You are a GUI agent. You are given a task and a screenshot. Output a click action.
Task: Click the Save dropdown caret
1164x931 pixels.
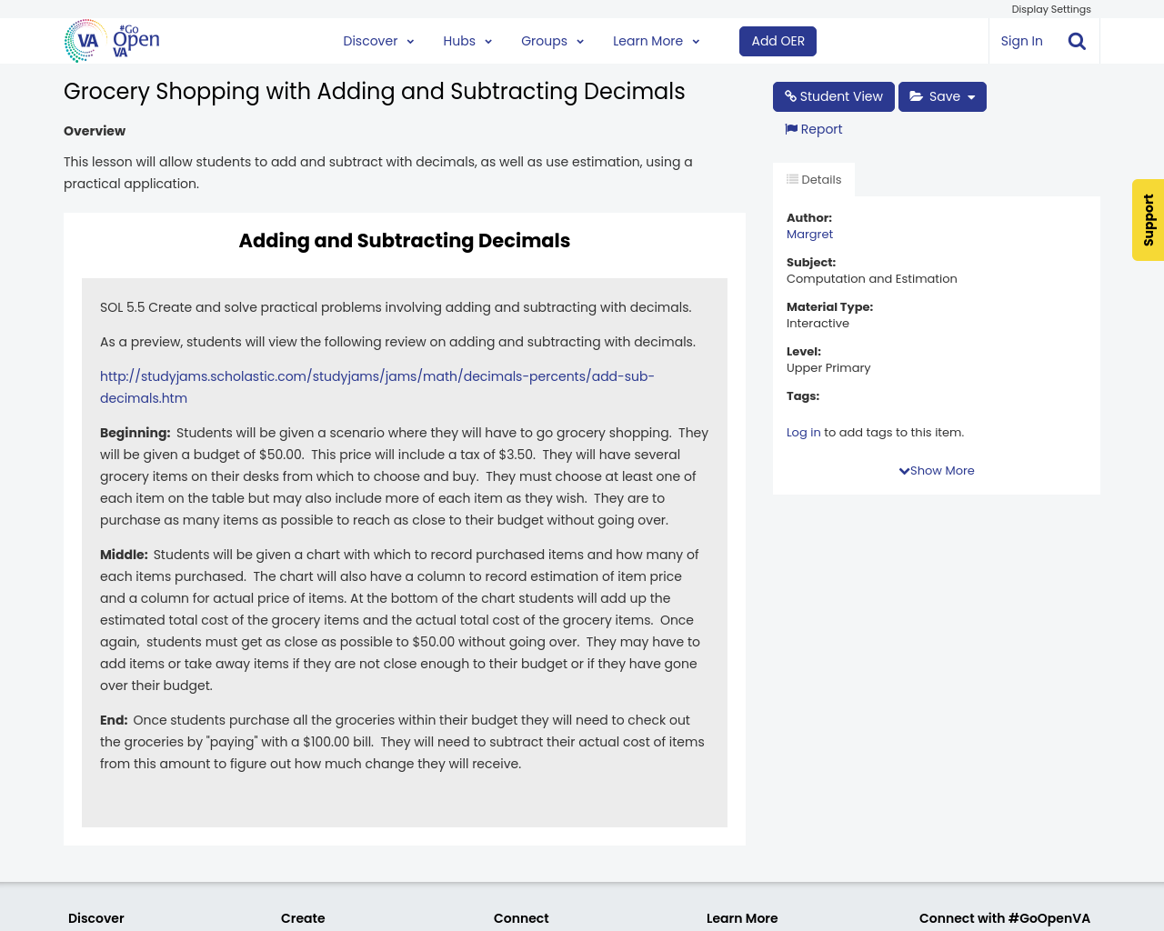[971, 97]
